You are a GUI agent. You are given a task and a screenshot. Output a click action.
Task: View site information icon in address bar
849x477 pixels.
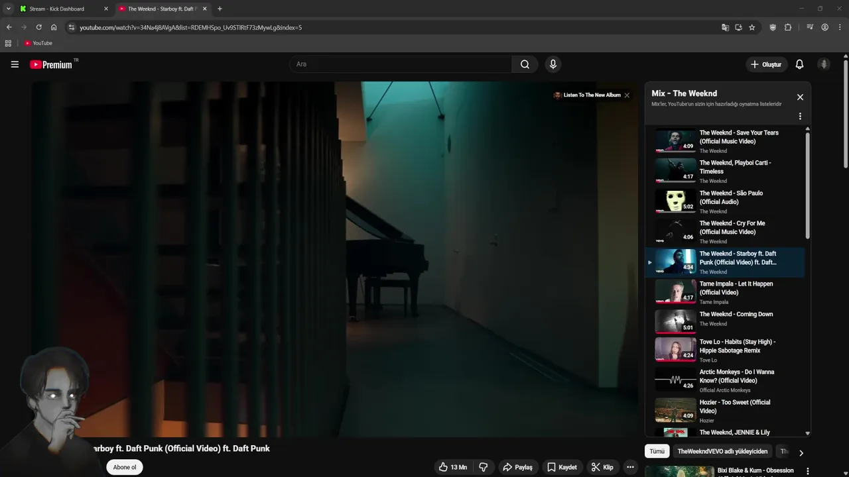click(72, 27)
